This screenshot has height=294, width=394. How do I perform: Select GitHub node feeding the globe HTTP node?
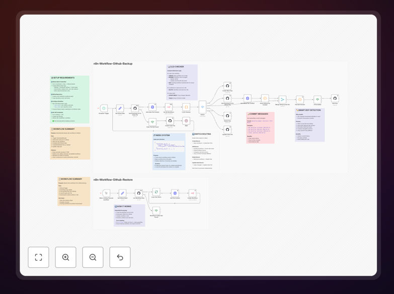pos(227,99)
